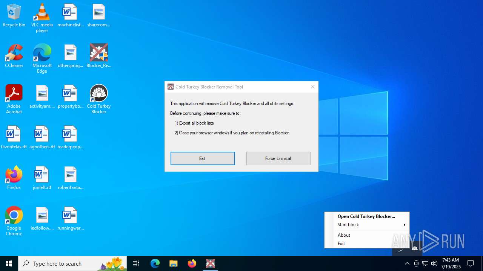Select the sharecom image file icon
483x271 pixels.
(x=98, y=16)
